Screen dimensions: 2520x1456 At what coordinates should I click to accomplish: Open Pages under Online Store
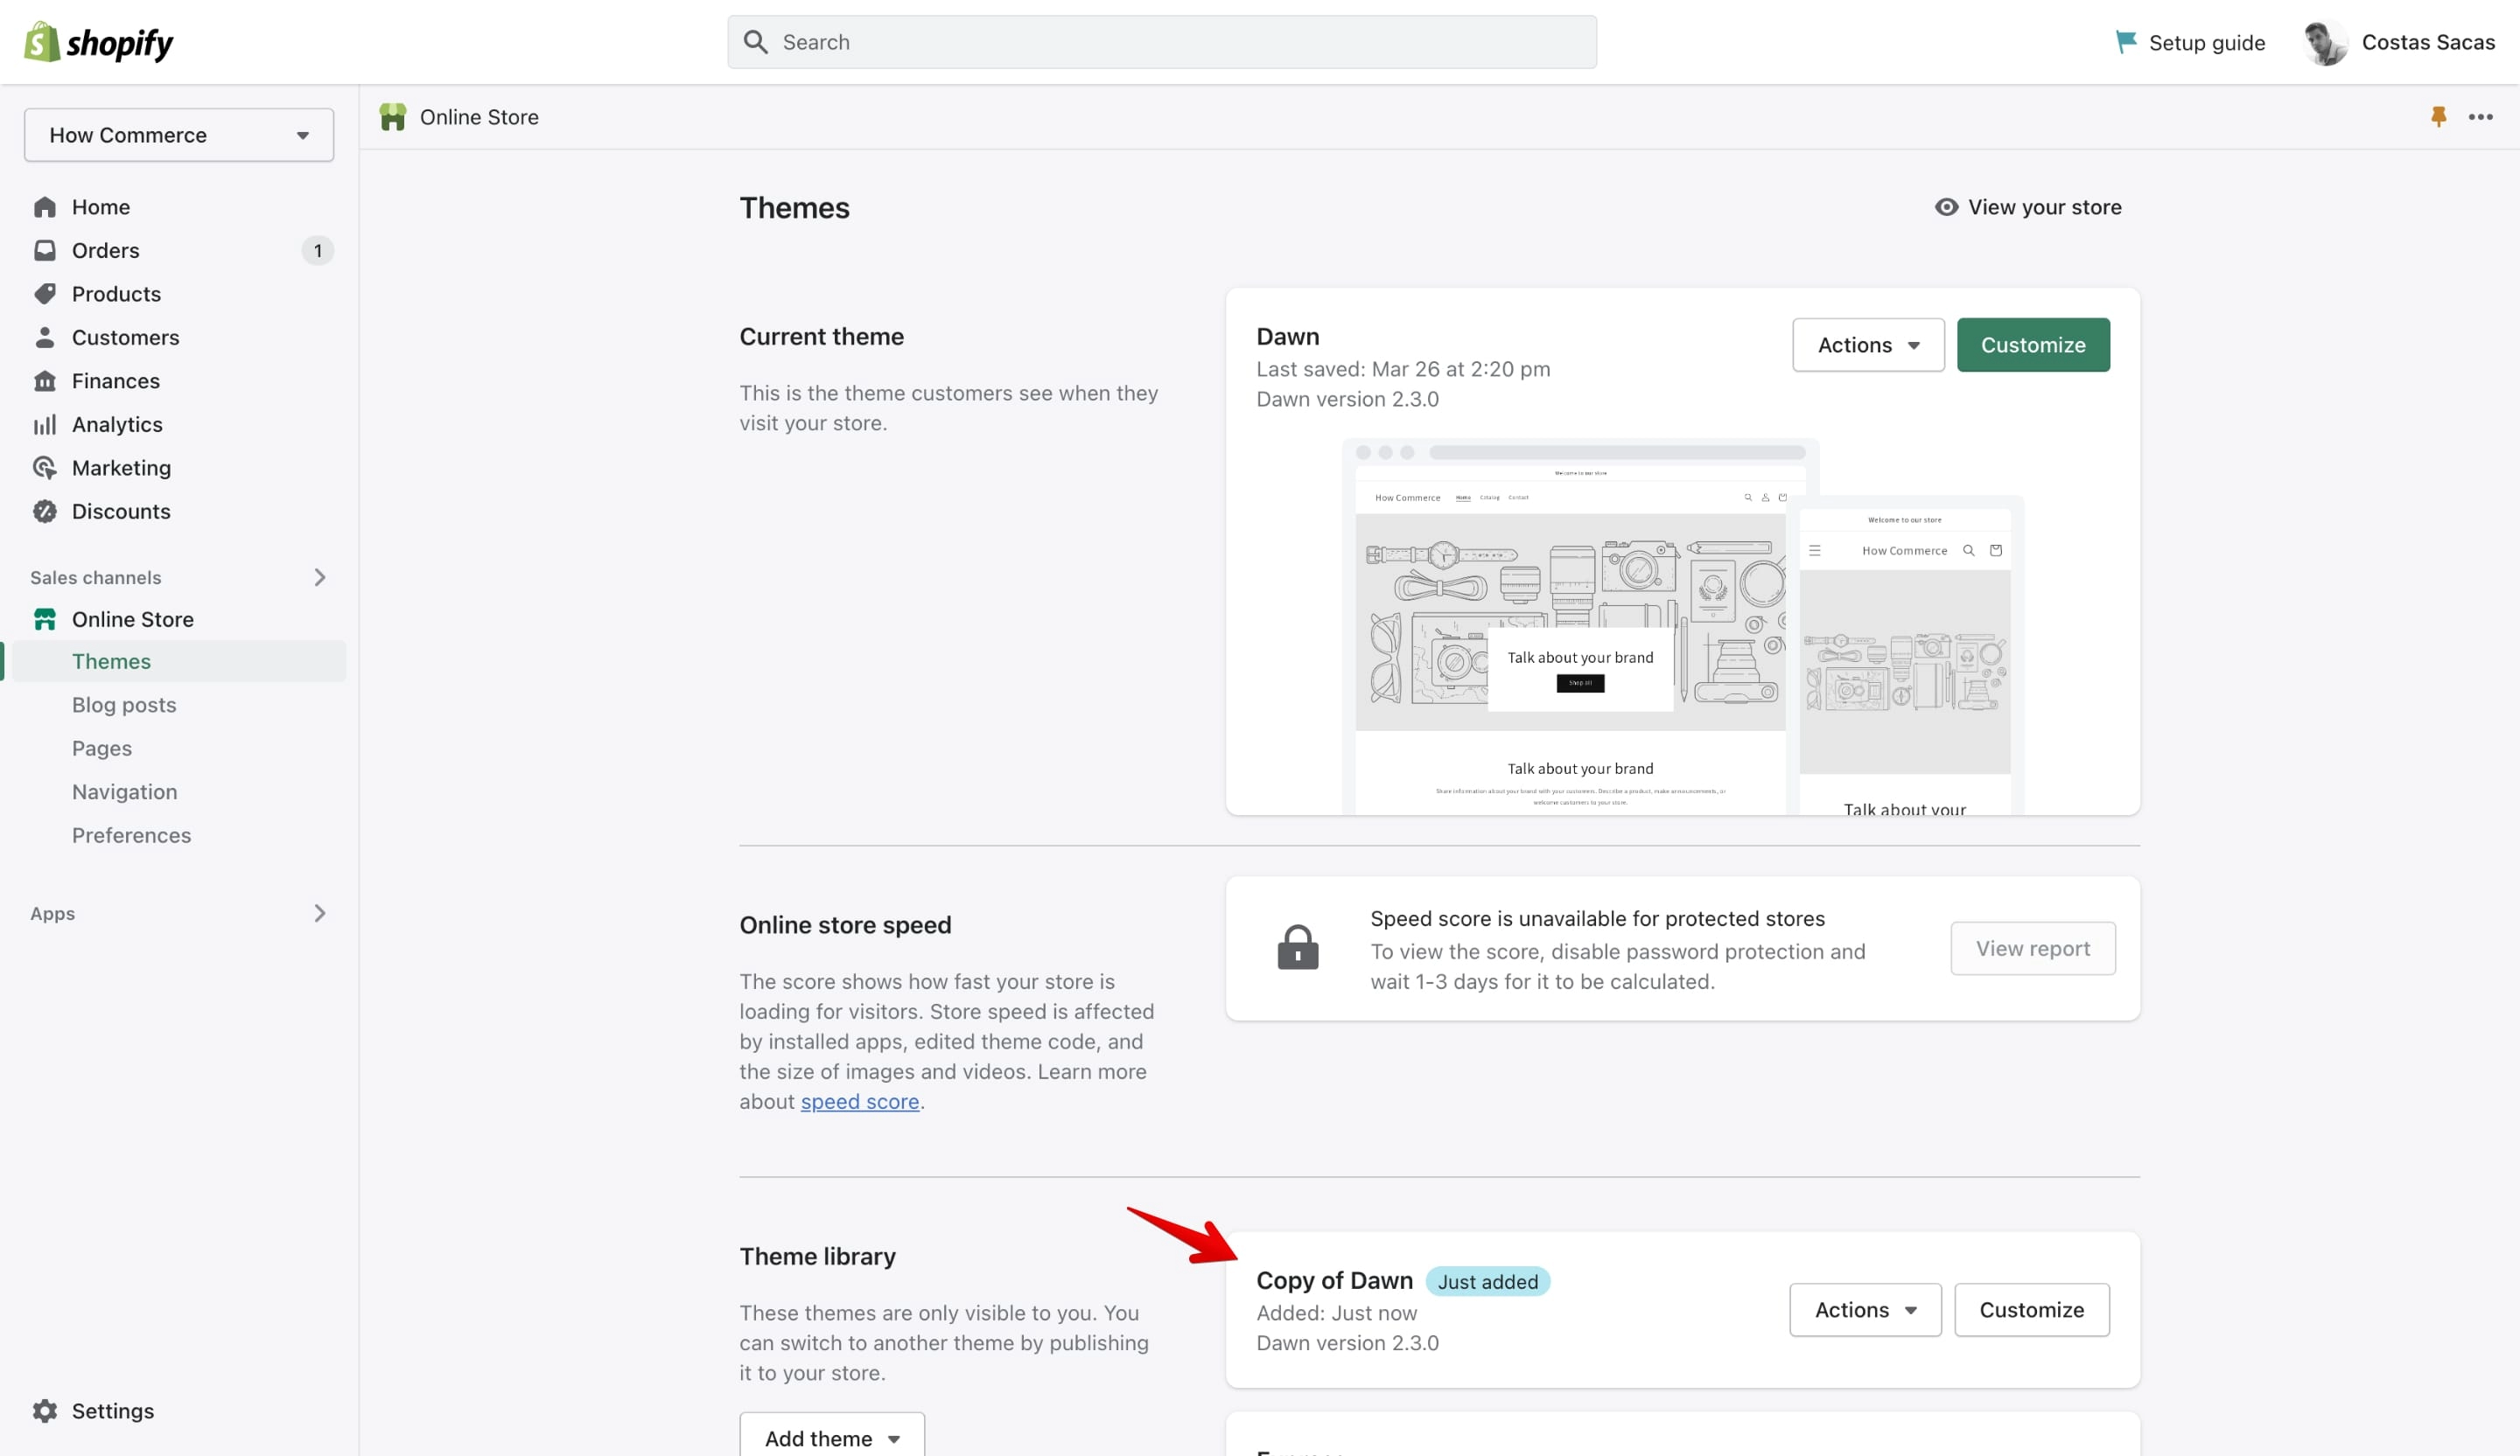point(102,749)
